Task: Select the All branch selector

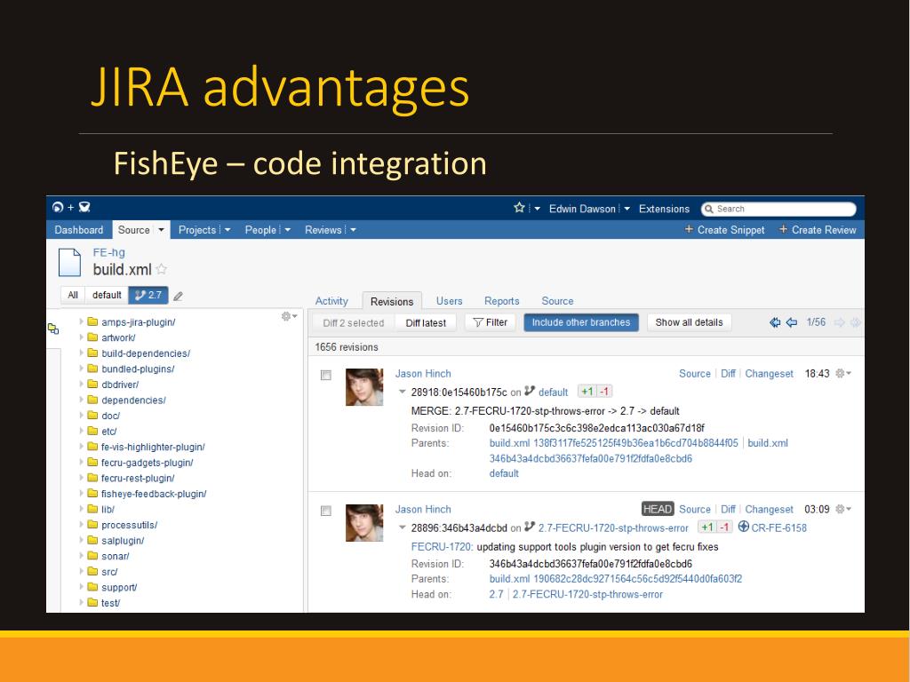Action: tap(73, 295)
